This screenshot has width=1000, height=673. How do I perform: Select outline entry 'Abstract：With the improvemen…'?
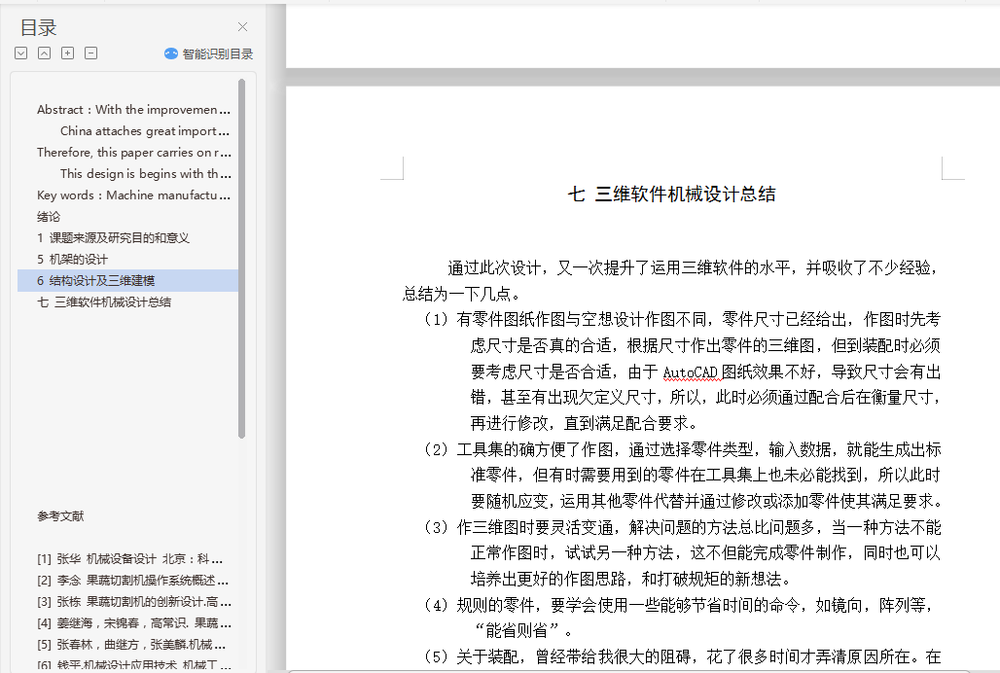(x=133, y=110)
